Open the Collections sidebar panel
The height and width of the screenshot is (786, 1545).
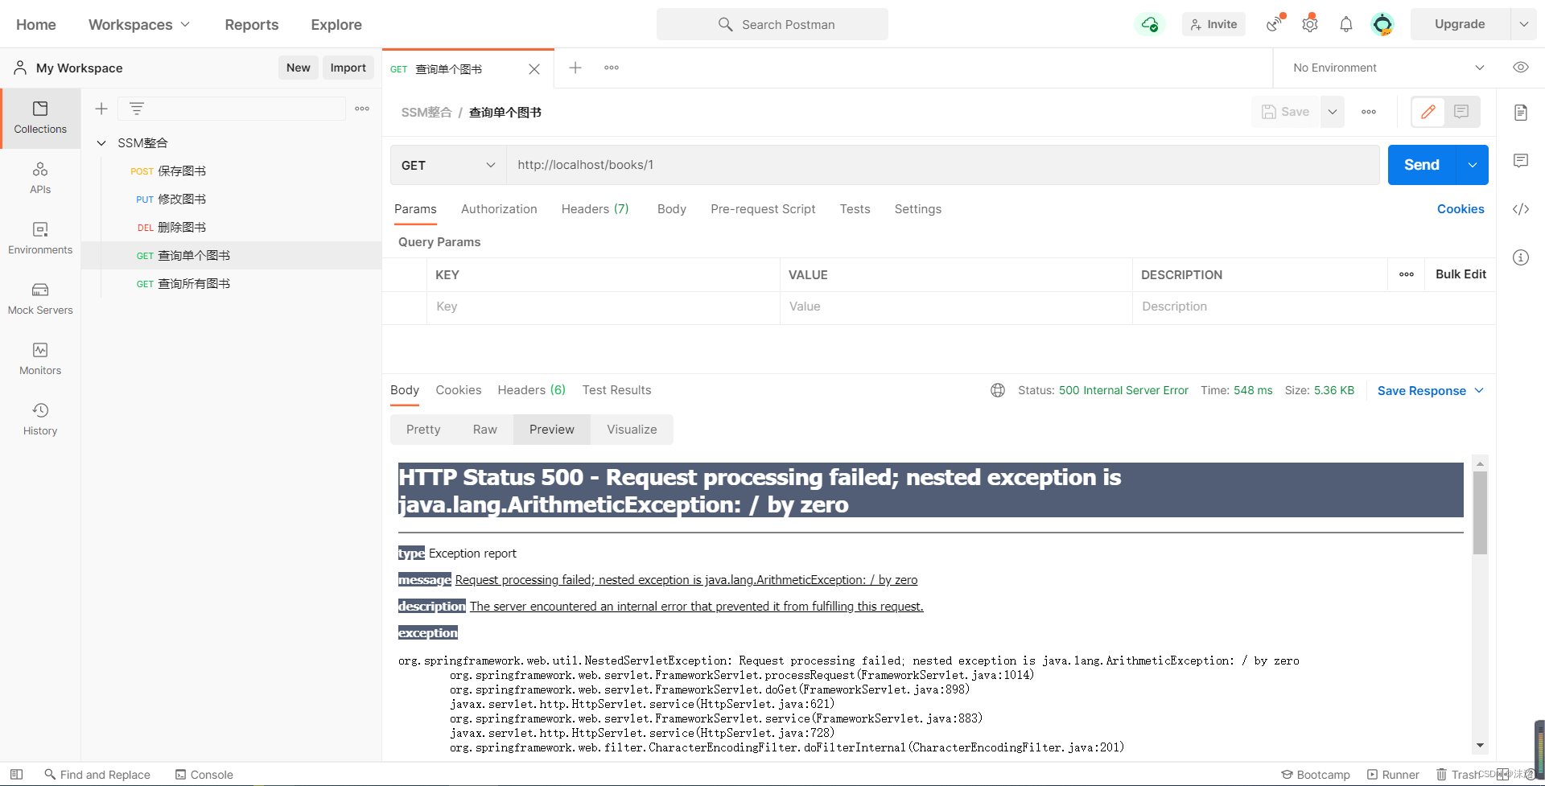coord(40,117)
